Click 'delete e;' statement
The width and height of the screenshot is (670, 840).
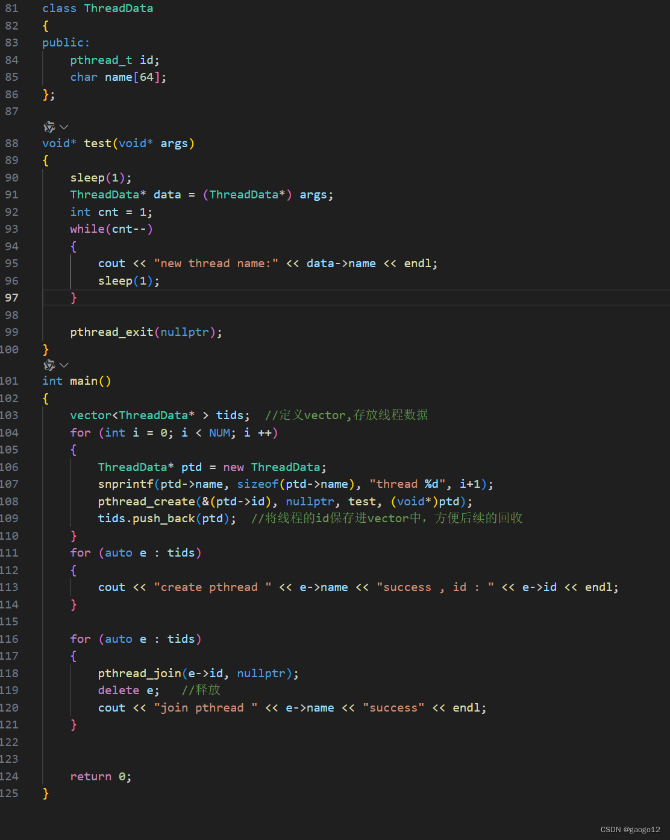pos(129,690)
